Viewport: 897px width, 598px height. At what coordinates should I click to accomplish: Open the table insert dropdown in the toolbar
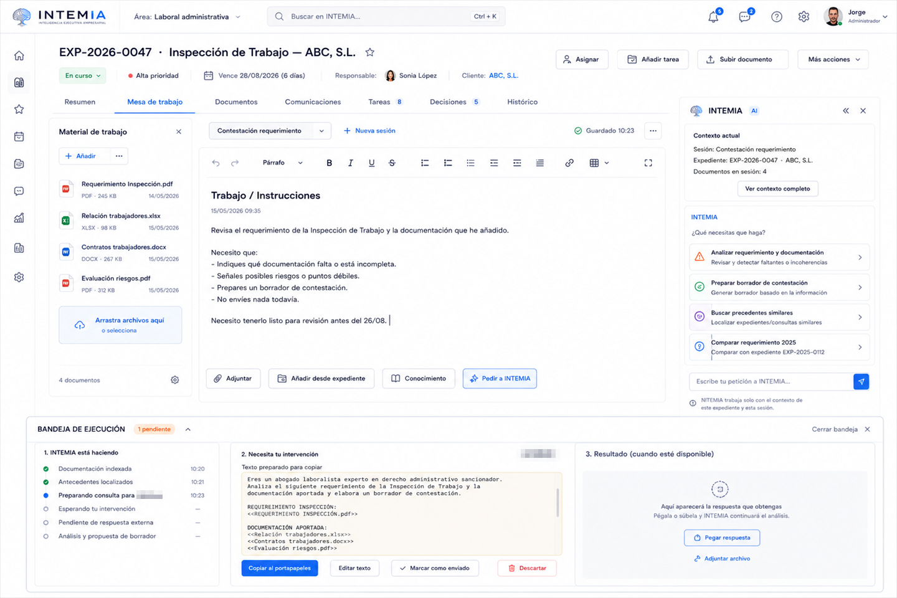click(599, 163)
